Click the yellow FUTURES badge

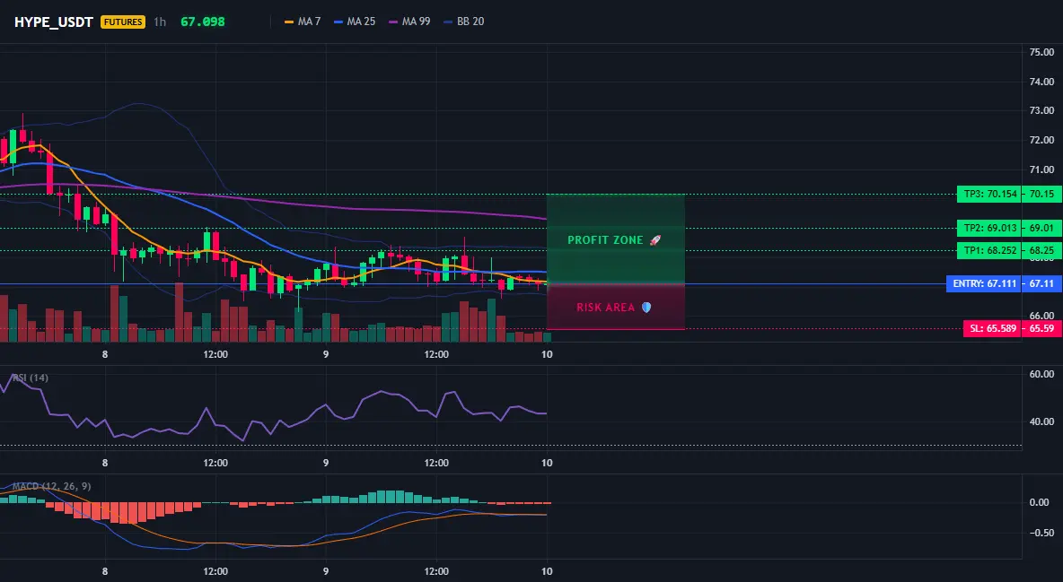(x=123, y=22)
